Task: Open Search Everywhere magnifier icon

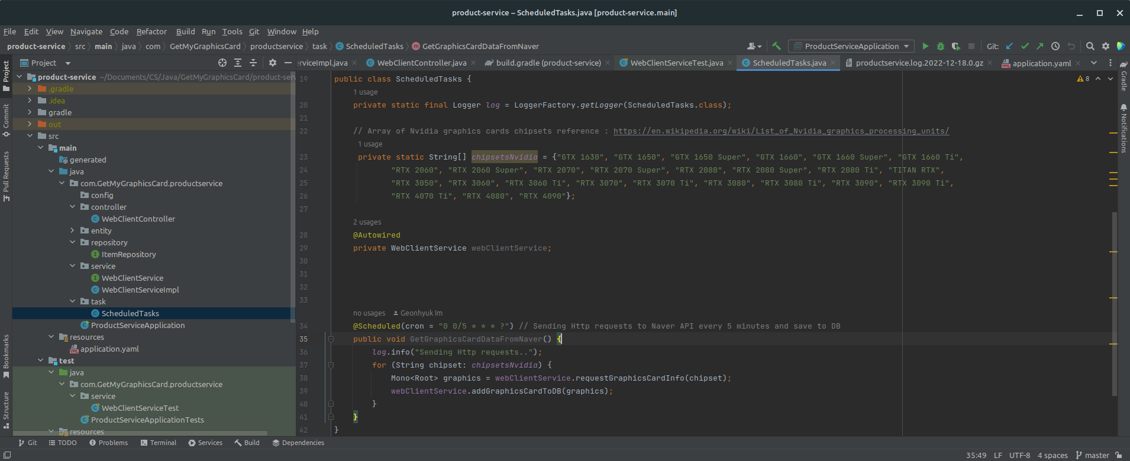Action: 1090,46
